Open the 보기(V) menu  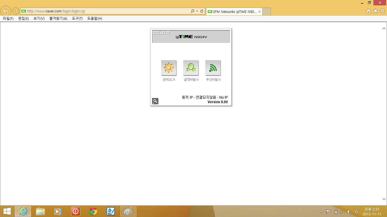point(39,19)
